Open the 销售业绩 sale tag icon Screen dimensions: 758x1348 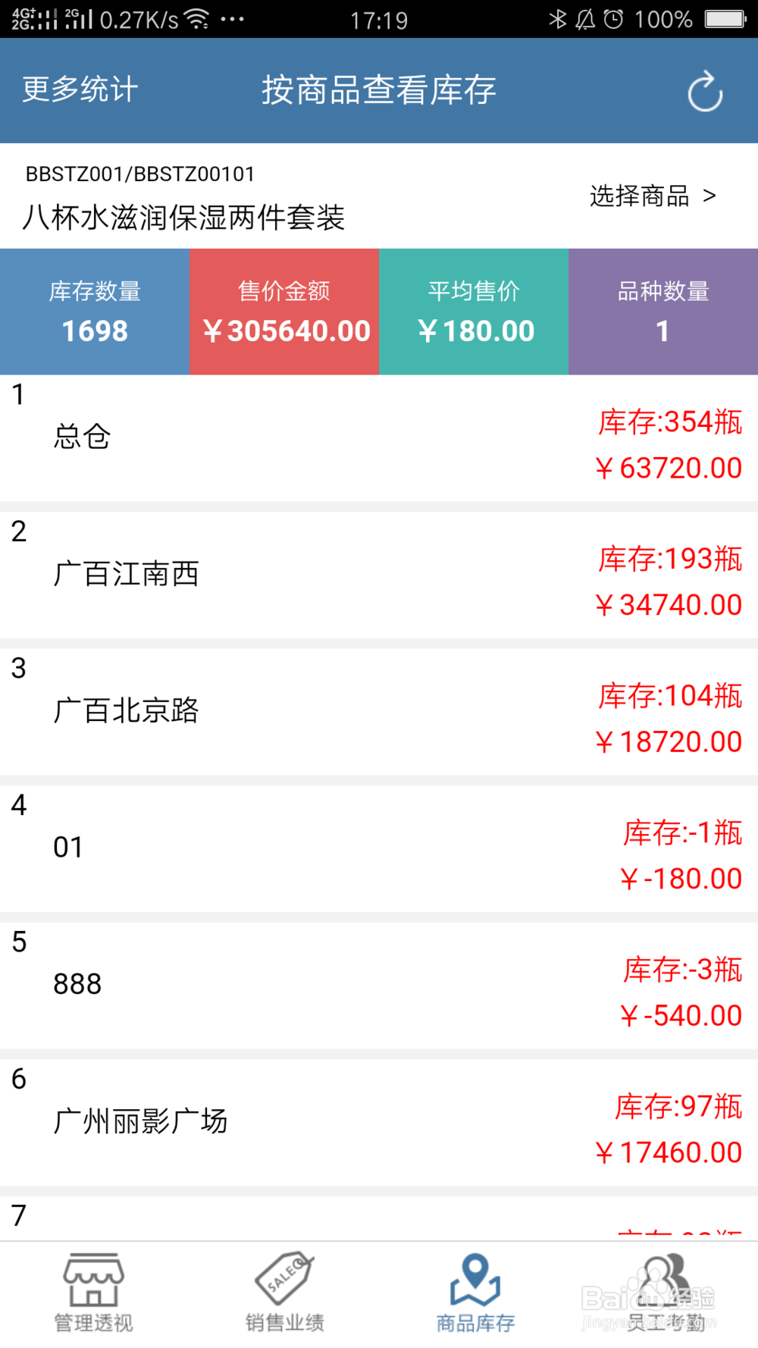(x=284, y=1279)
